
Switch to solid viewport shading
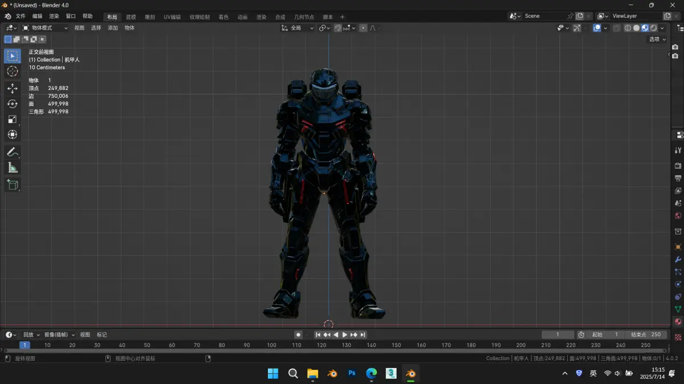[x=637, y=28]
